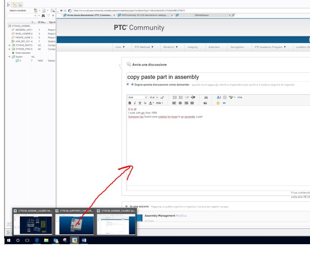
Task: Click the Windows Start button
Action: click(9, 241)
